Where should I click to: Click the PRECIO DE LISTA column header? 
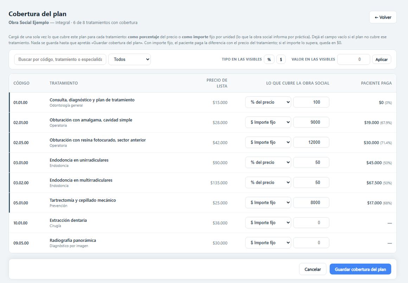pyautogui.click(x=217, y=83)
